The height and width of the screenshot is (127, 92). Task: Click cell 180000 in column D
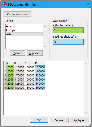pyautogui.click(x=40, y=80)
